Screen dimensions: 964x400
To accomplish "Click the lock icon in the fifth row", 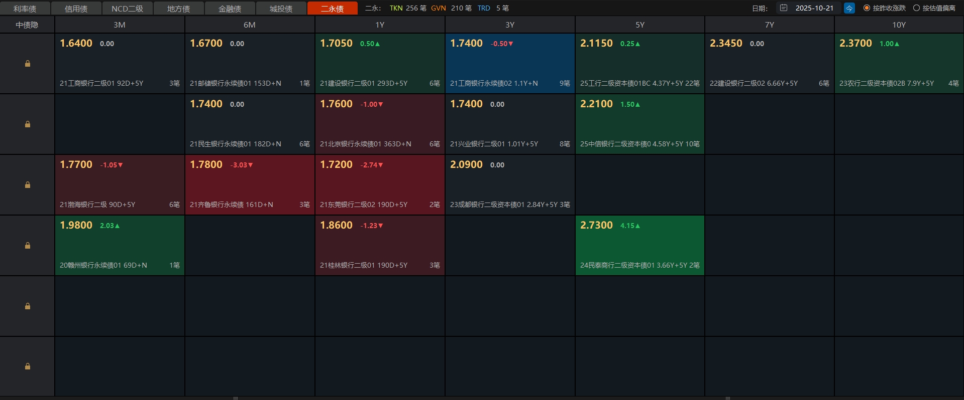I will pyautogui.click(x=28, y=306).
